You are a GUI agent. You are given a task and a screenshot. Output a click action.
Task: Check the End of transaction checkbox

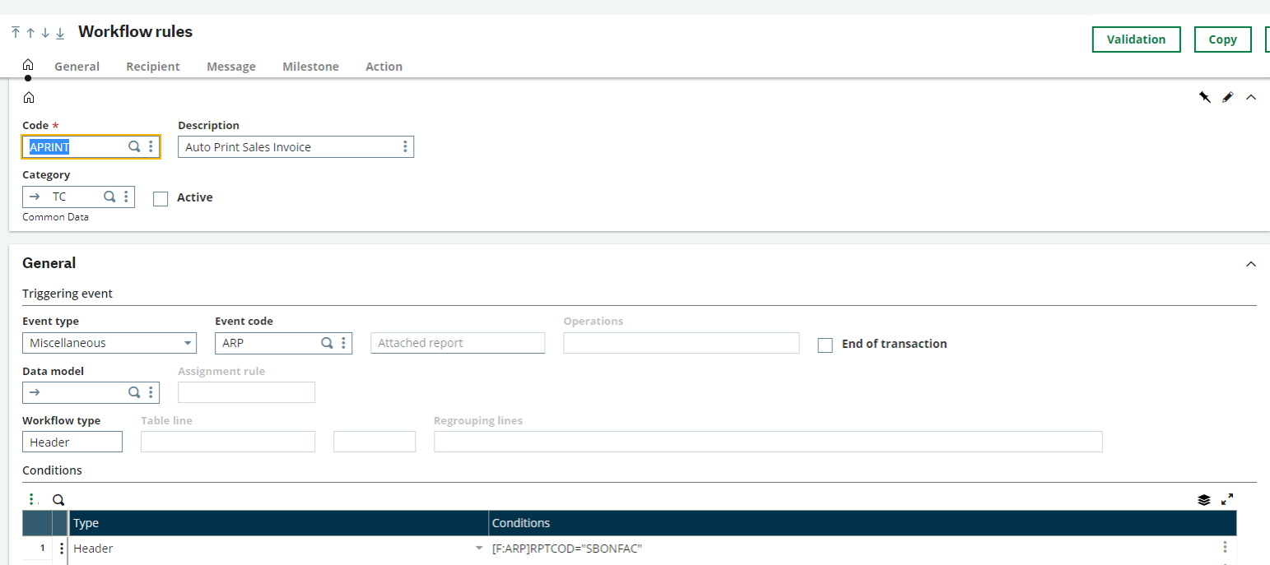tap(826, 345)
